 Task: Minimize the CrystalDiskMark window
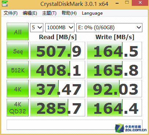pyautogui.click(x=117, y=3)
